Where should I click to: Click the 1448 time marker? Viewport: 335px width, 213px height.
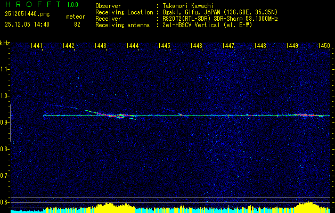tap(260, 45)
